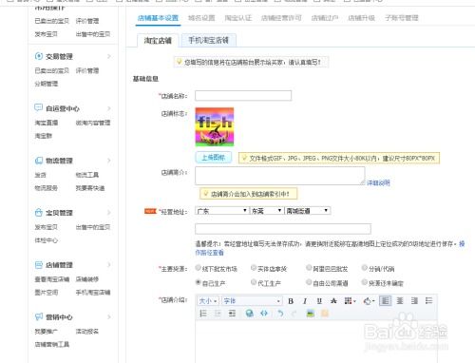The width and height of the screenshot is (475, 363).
Task: Switch to the 手机淘宝店铺 sub-tab
Action: (209, 40)
